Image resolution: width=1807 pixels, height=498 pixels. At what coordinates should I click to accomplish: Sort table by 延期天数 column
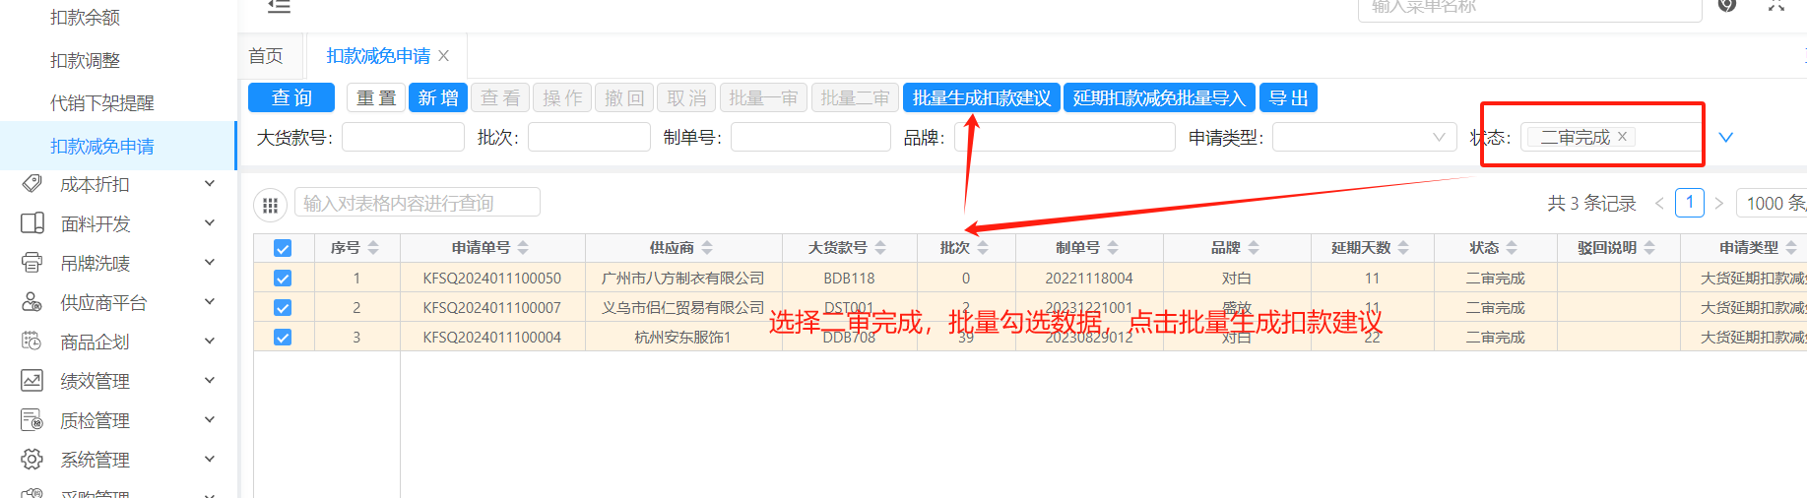coord(1403,248)
